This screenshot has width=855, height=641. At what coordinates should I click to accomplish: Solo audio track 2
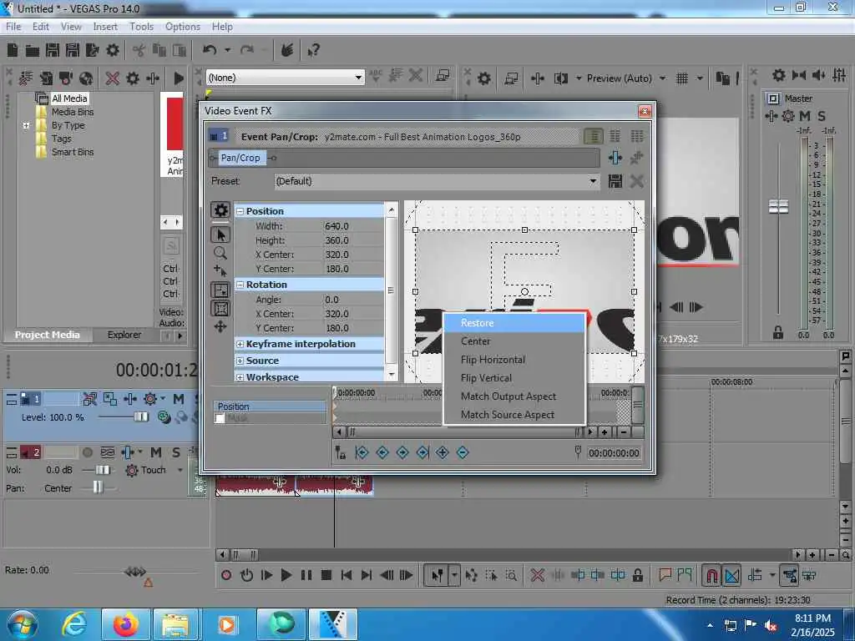coord(175,452)
